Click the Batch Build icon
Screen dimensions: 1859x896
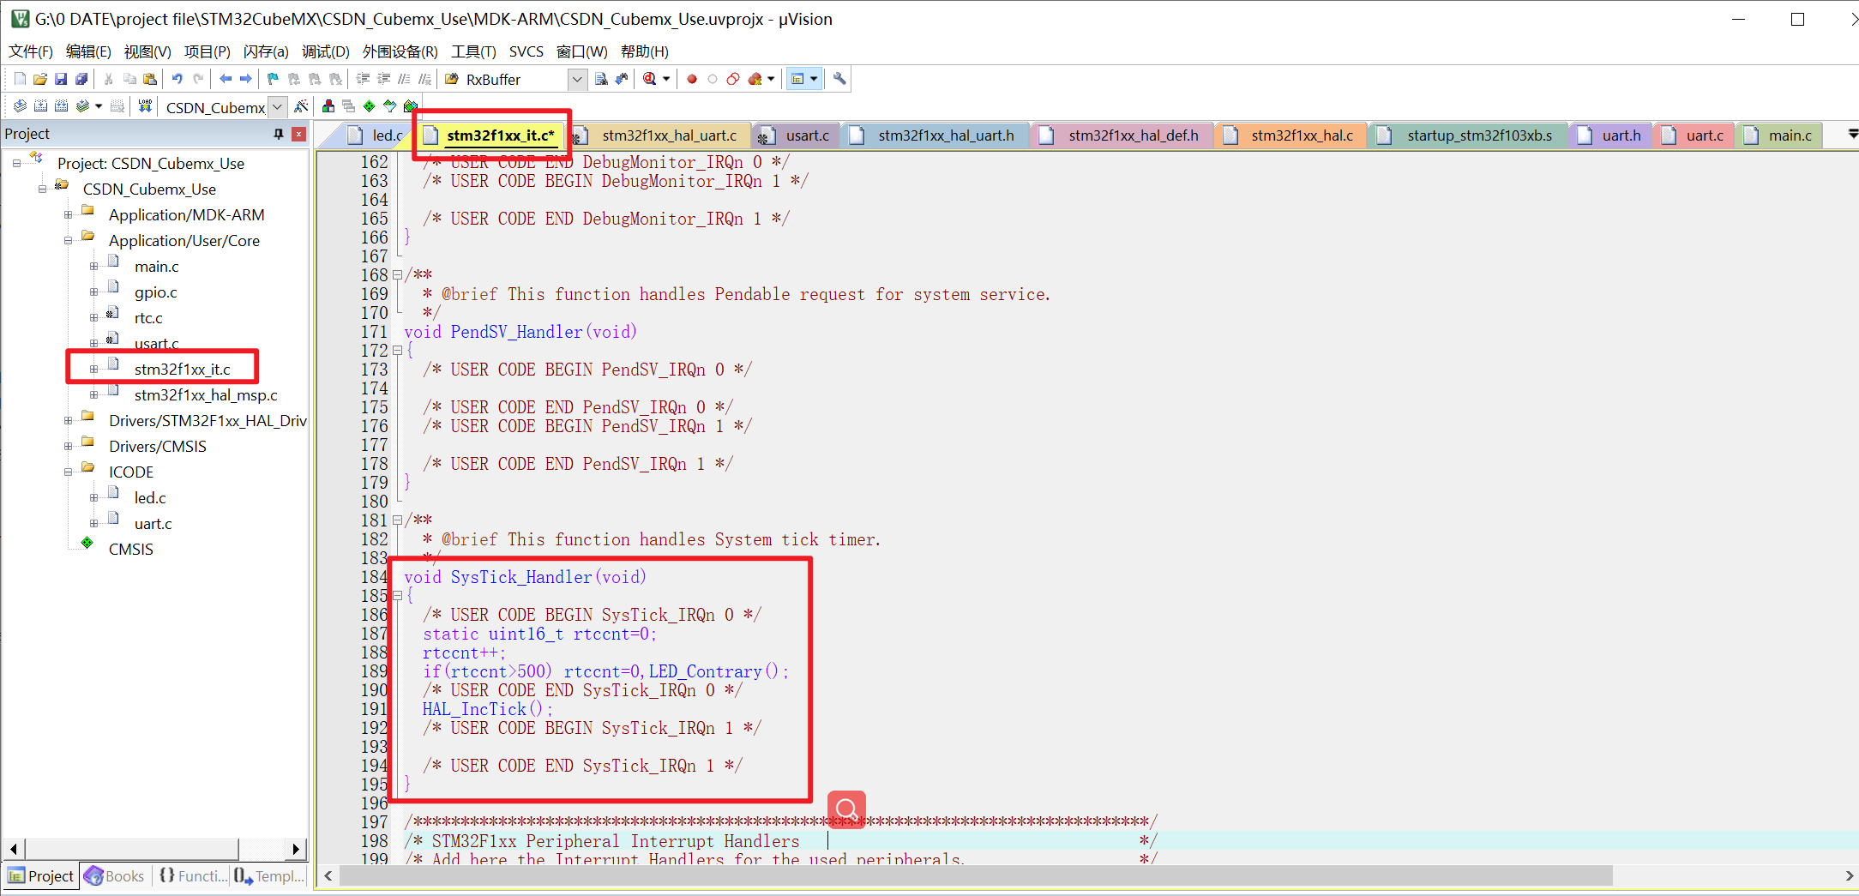tap(82, 106)
